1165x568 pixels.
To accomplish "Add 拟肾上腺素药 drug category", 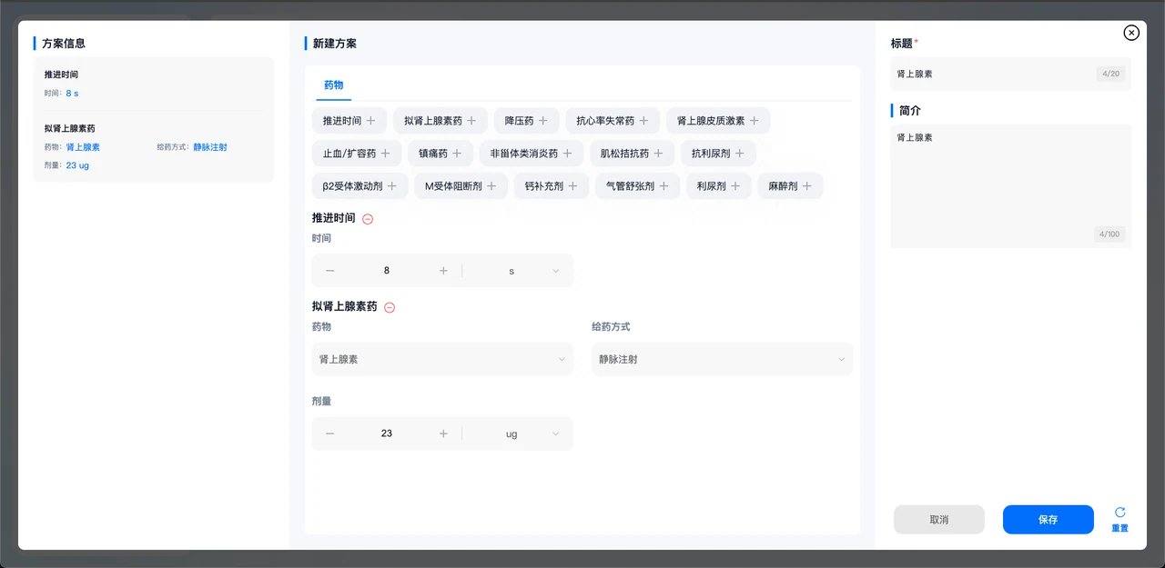I will pos(441,121).
